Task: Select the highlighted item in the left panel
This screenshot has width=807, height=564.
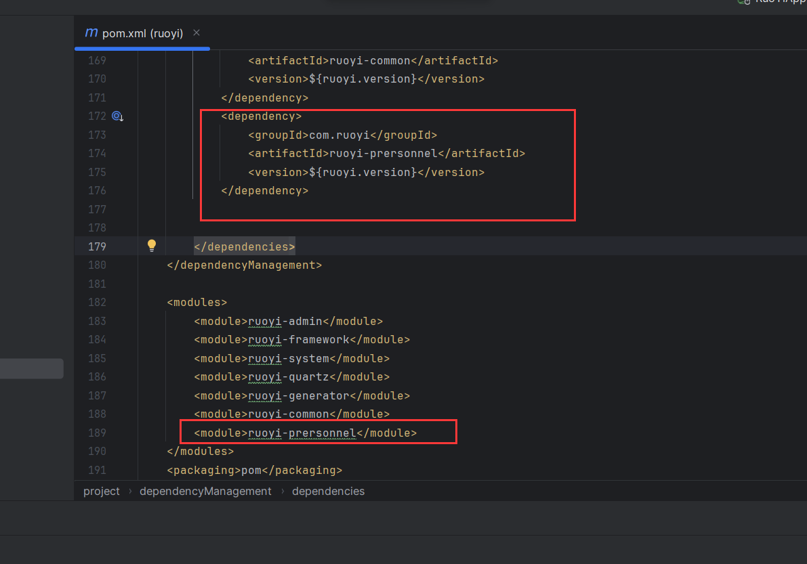Action: tap(31, 368)
